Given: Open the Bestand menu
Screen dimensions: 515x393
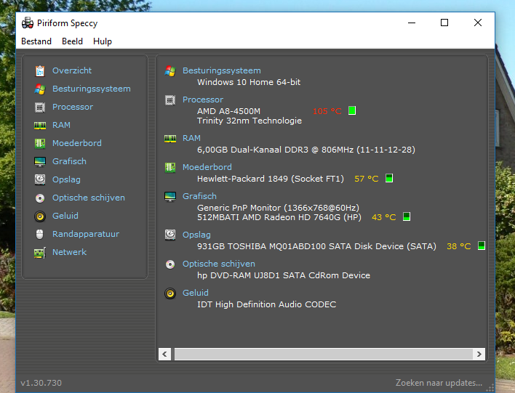Looking at the screenshot, I should tap(36, 41).
